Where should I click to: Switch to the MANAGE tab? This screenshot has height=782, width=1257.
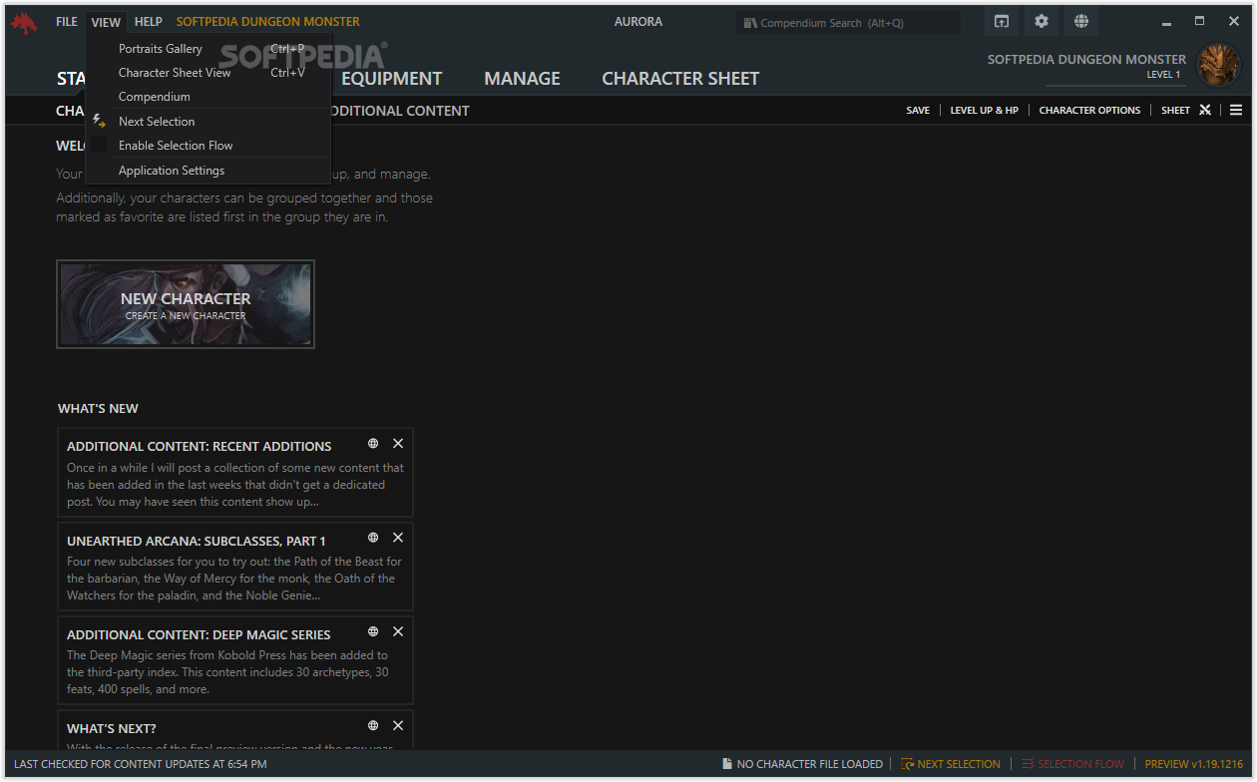tap(522, 79)
